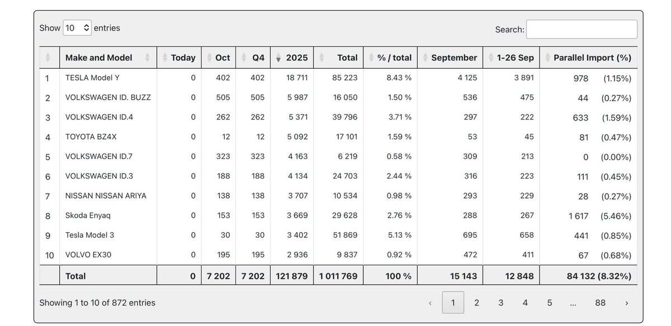Click the Search input field

[x=582, y=30]
